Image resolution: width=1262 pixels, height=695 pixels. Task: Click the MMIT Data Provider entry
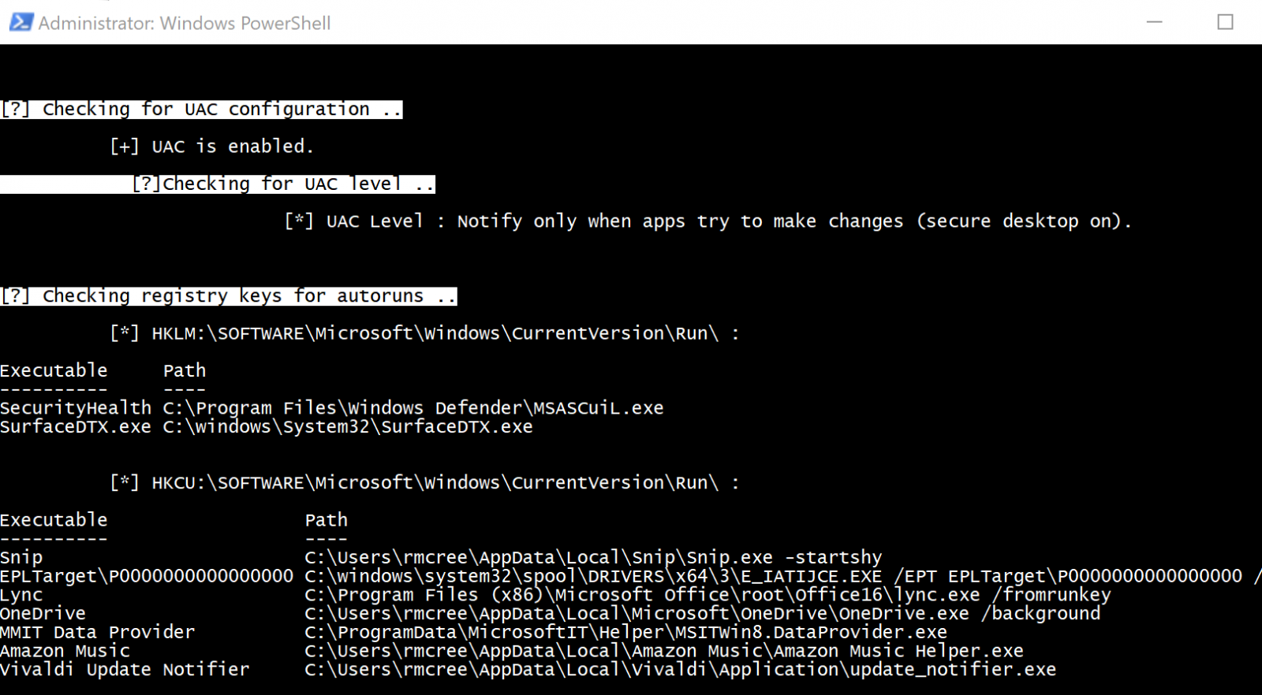click(x=98, y=633)
